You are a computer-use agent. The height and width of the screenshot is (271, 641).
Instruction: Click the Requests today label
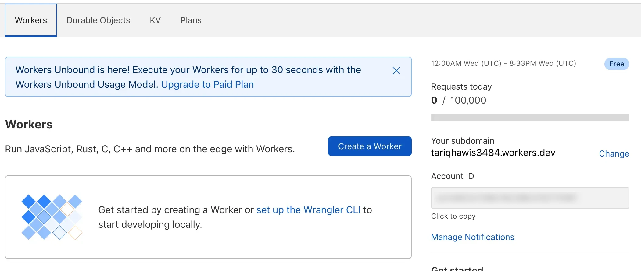(461, 87)
